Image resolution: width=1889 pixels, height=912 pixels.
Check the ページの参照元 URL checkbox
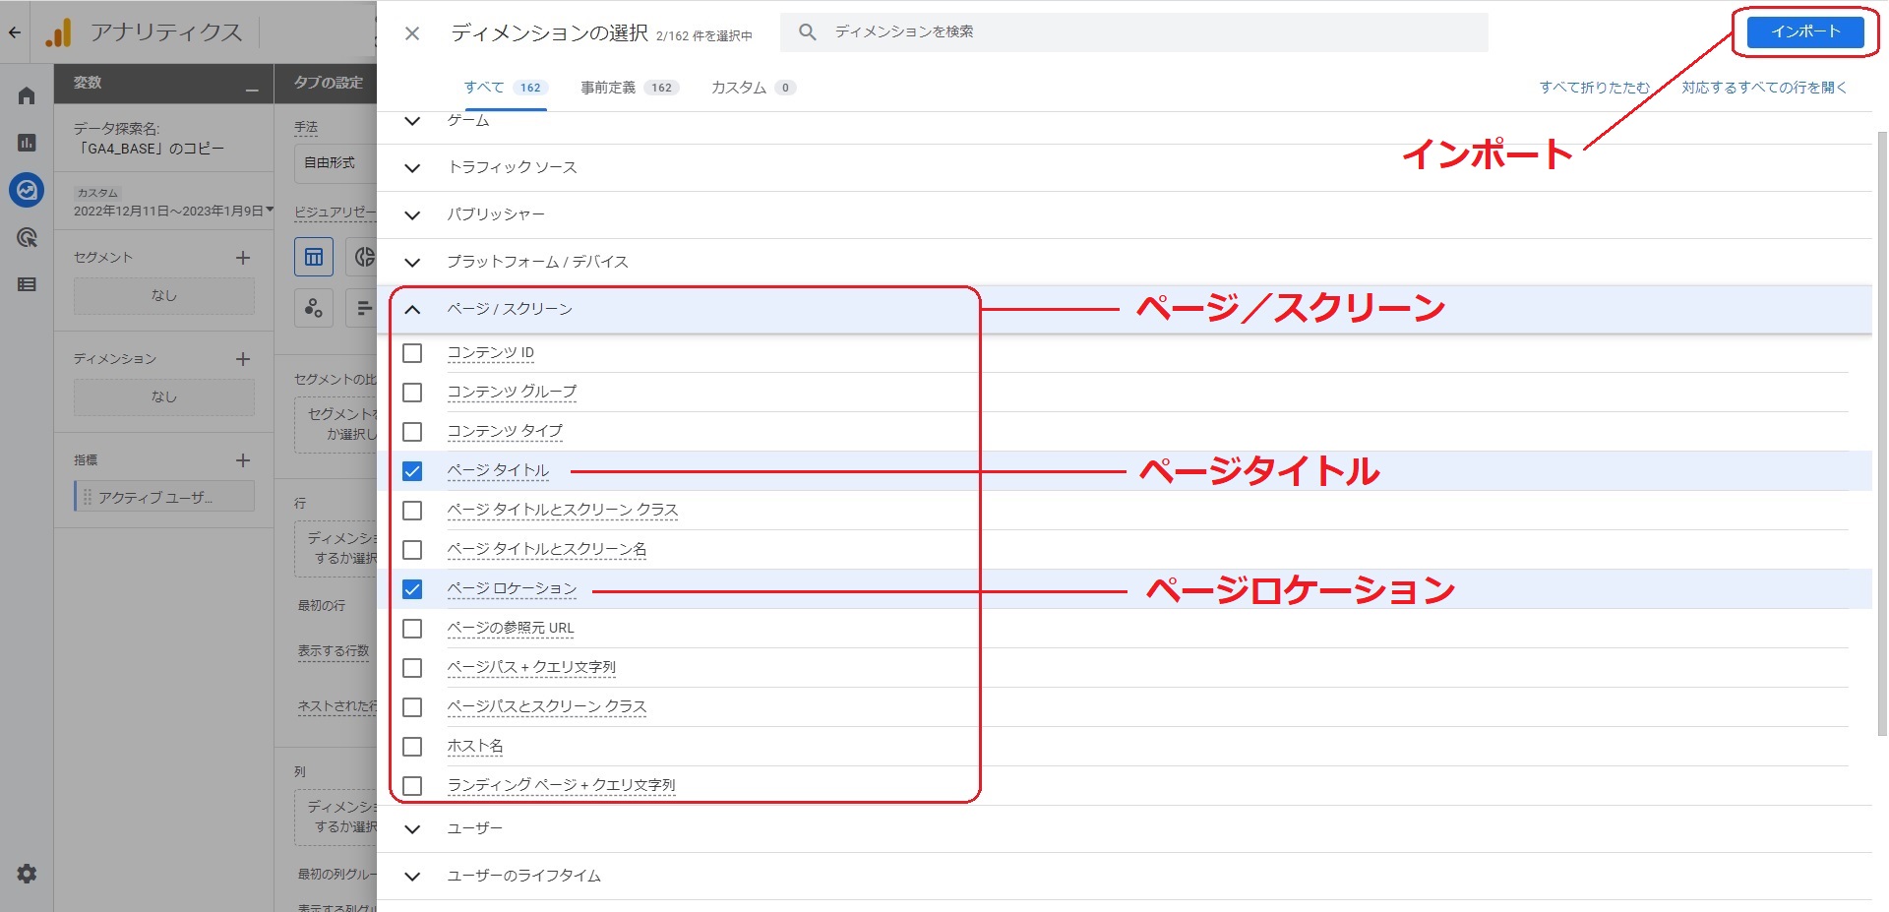tap(412, 629)
